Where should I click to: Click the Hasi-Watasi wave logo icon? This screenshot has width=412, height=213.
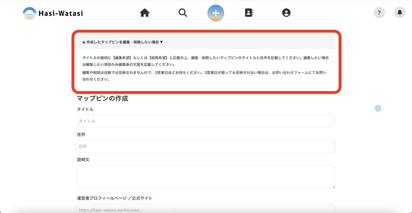pyautogui.click(x=29, y=13)
